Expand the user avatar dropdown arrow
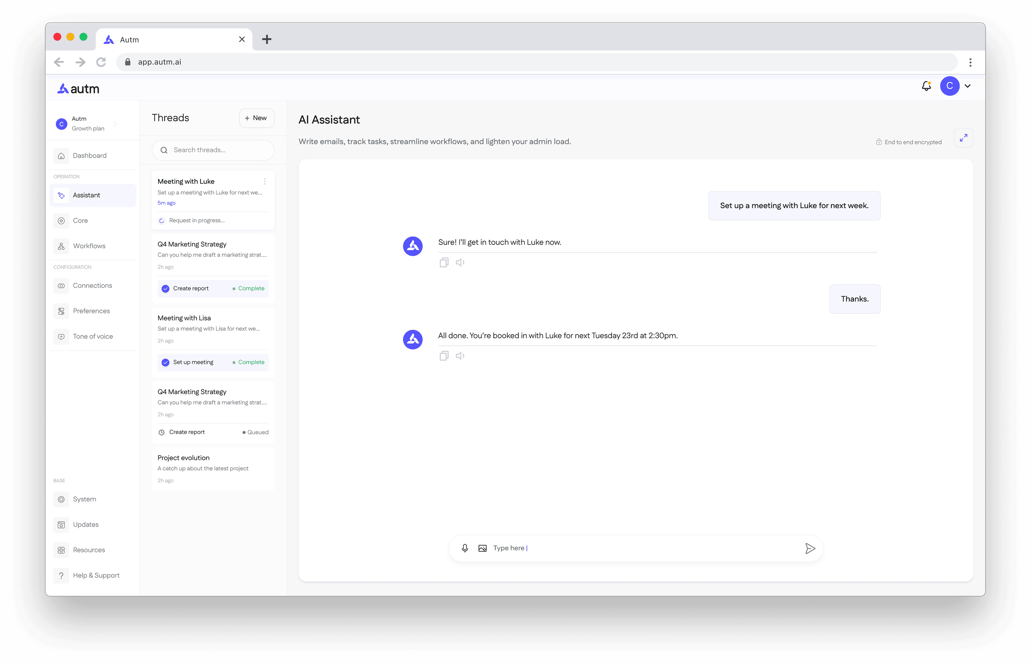The image size is (1031, 664). coord(968,86)
